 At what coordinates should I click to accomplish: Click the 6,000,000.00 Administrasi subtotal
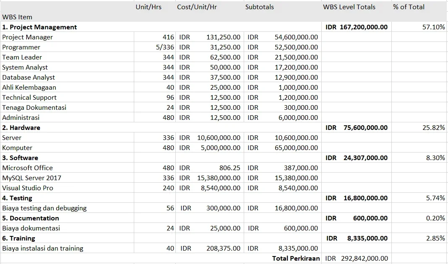point(298,117)
